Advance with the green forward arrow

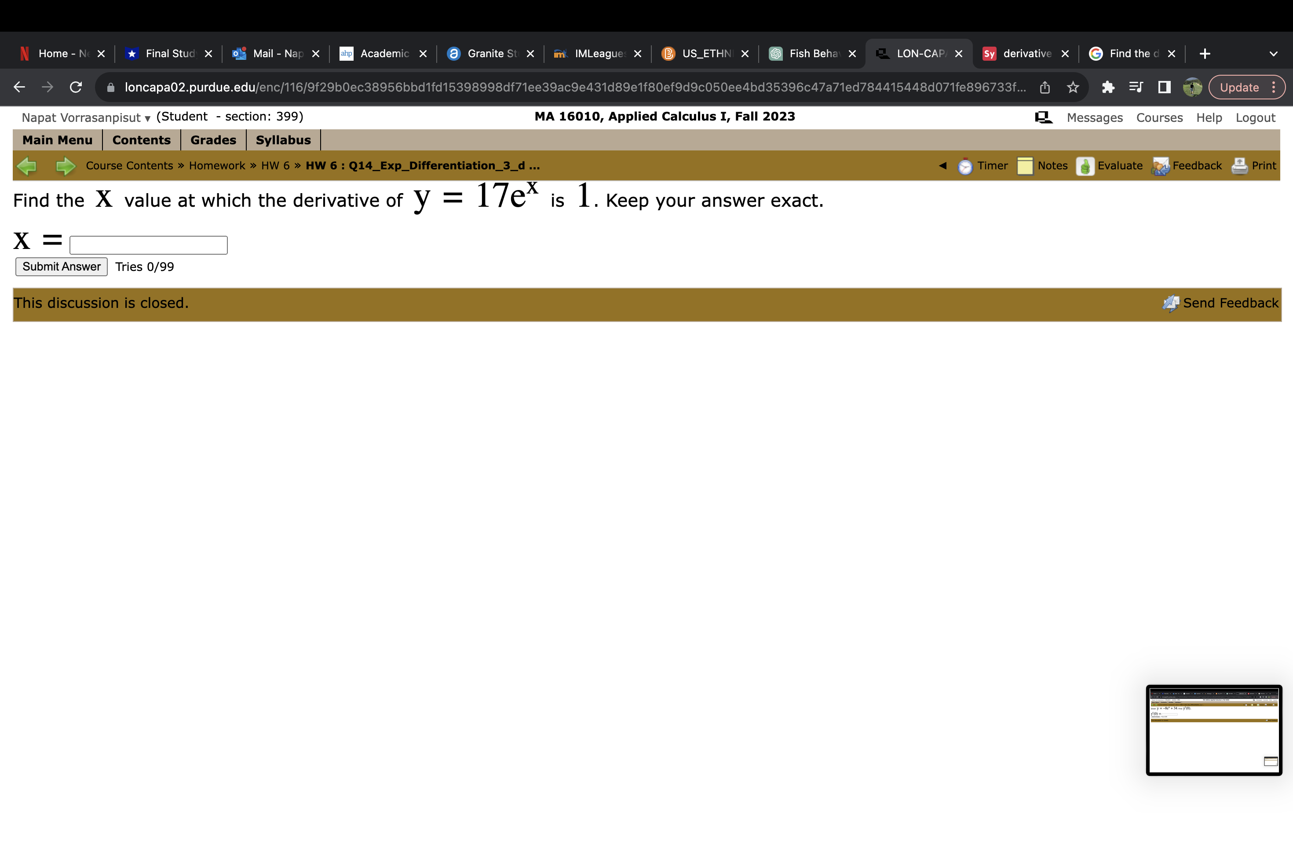[x=65, y=166]
